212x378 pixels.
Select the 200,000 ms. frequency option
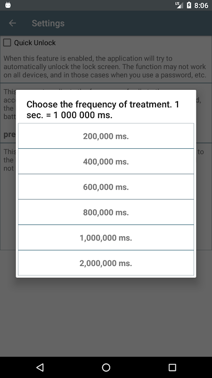pyautogui.click(x=106, y=136)
